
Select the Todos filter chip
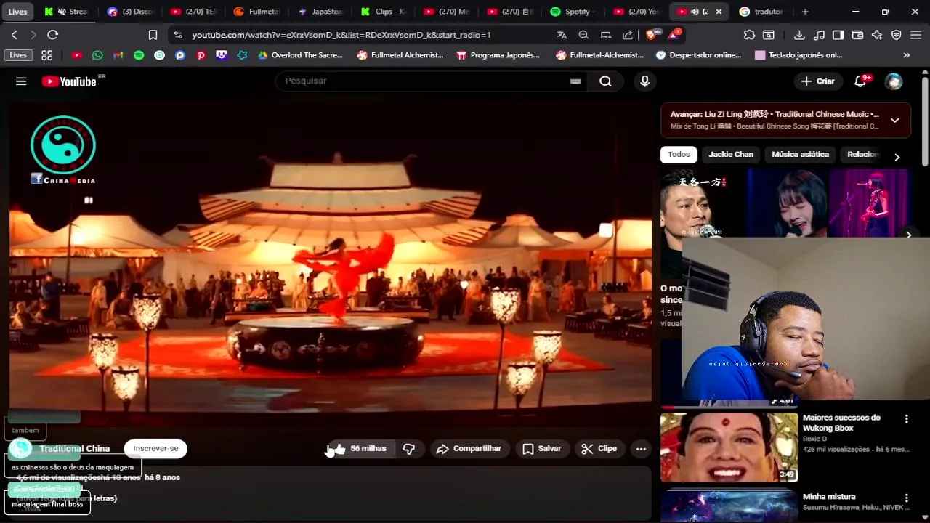point(679,155)
